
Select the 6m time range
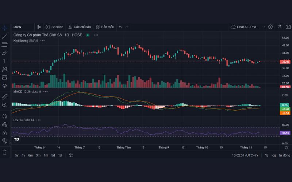[x=30, y=155]
